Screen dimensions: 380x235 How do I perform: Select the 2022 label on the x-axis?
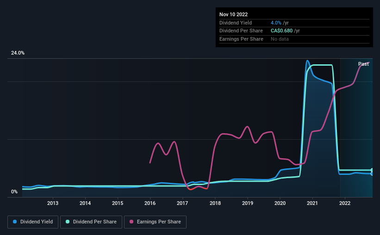(345, 203)
